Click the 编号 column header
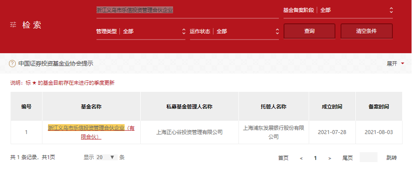The height and width of the screenshot is (174, 412). [26, 106]
